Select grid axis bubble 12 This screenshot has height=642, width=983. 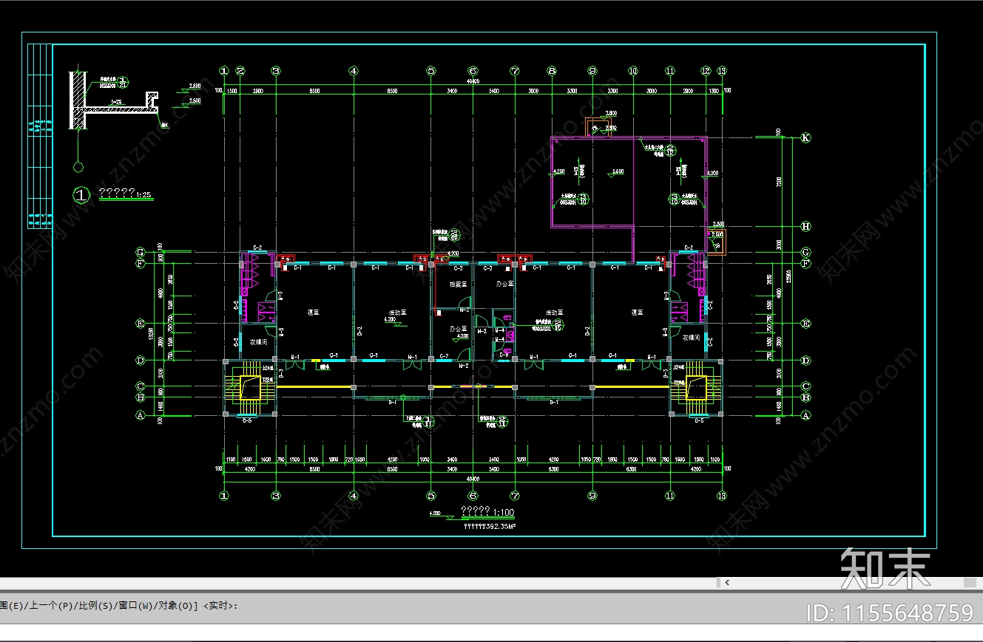(x=706, y=71)
